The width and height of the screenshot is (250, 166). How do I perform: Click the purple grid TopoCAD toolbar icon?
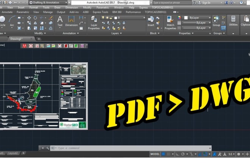pos(82,46)
